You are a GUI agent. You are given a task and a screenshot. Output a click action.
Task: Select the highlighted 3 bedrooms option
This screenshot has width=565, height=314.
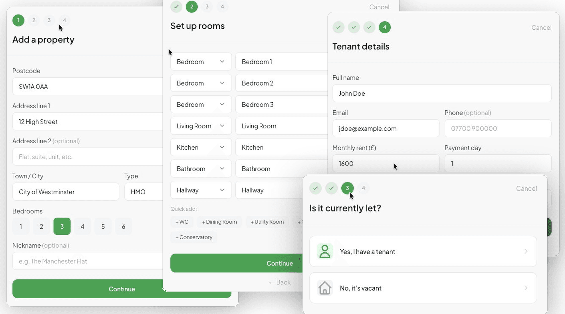click(62, 226)
